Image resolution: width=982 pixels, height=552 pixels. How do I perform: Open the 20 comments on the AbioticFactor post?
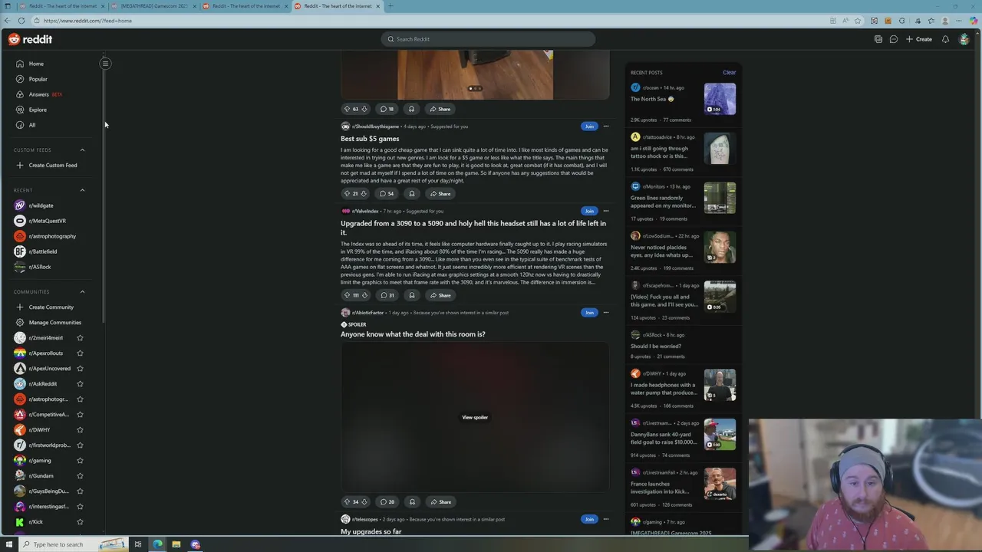point(387,502)
